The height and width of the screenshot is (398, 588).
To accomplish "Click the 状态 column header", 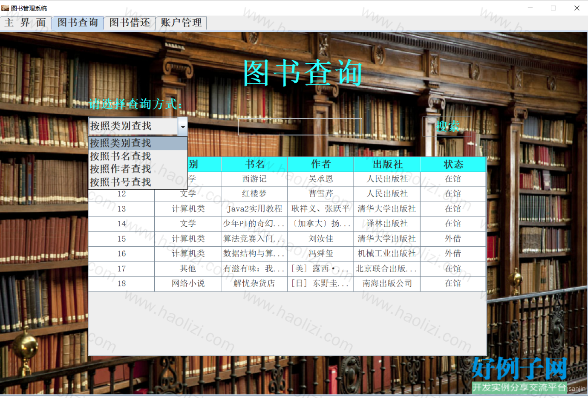I will [x=453, y=164].
